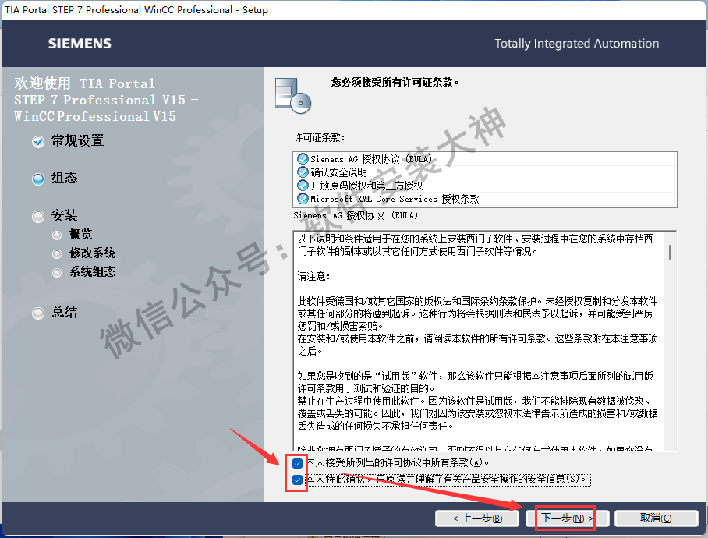708x538 pixels.
Task: Click check icon beside Microsoft XML Core Services
Action: [x=303, y=199]
